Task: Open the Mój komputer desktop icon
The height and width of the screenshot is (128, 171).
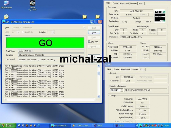Action: pos(6,5)
